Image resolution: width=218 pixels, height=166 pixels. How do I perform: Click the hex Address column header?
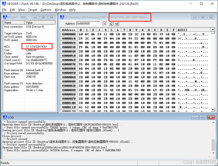69,30
